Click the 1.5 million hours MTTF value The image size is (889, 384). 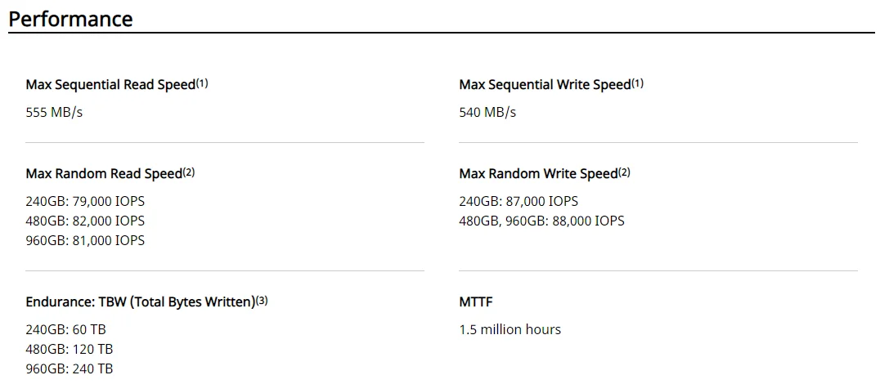click(x=510, y=329)
